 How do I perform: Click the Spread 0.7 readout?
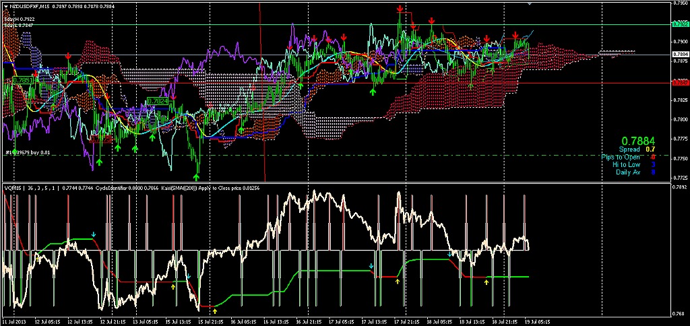click(637, 150)
